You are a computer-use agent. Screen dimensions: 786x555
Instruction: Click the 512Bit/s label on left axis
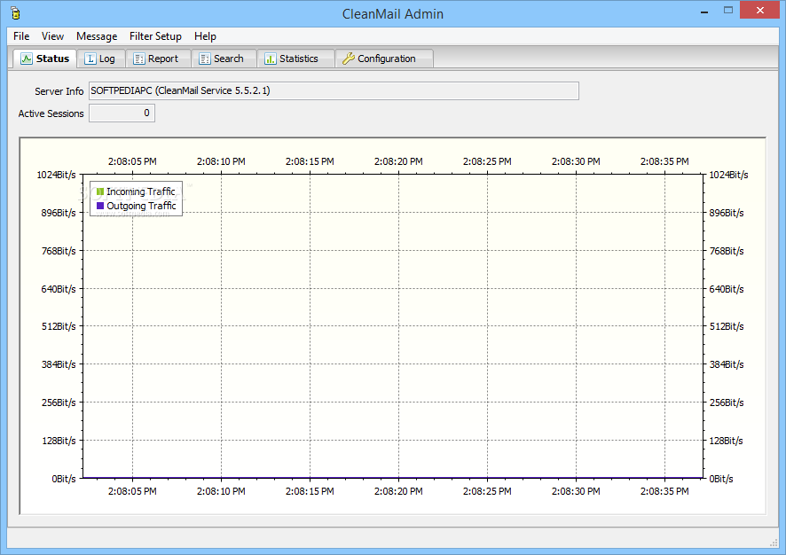coord(59,326)
